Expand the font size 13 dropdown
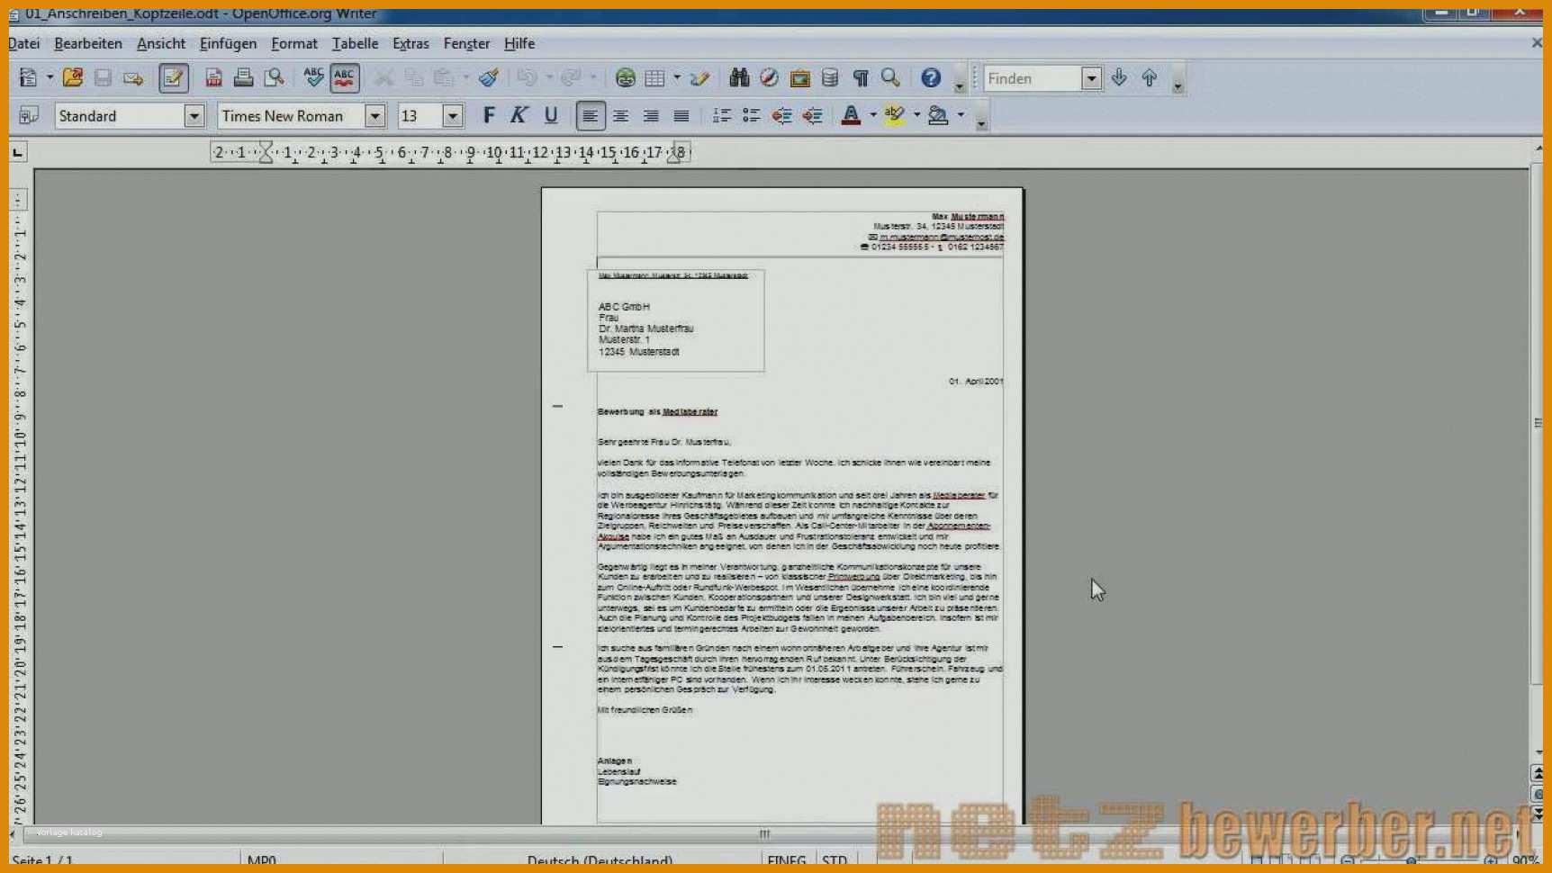Image resolution: width=1552 pixels, height=873 pixels. tap(453, 115)
